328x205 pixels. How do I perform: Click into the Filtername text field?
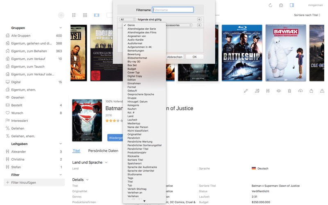click(173, 10)
